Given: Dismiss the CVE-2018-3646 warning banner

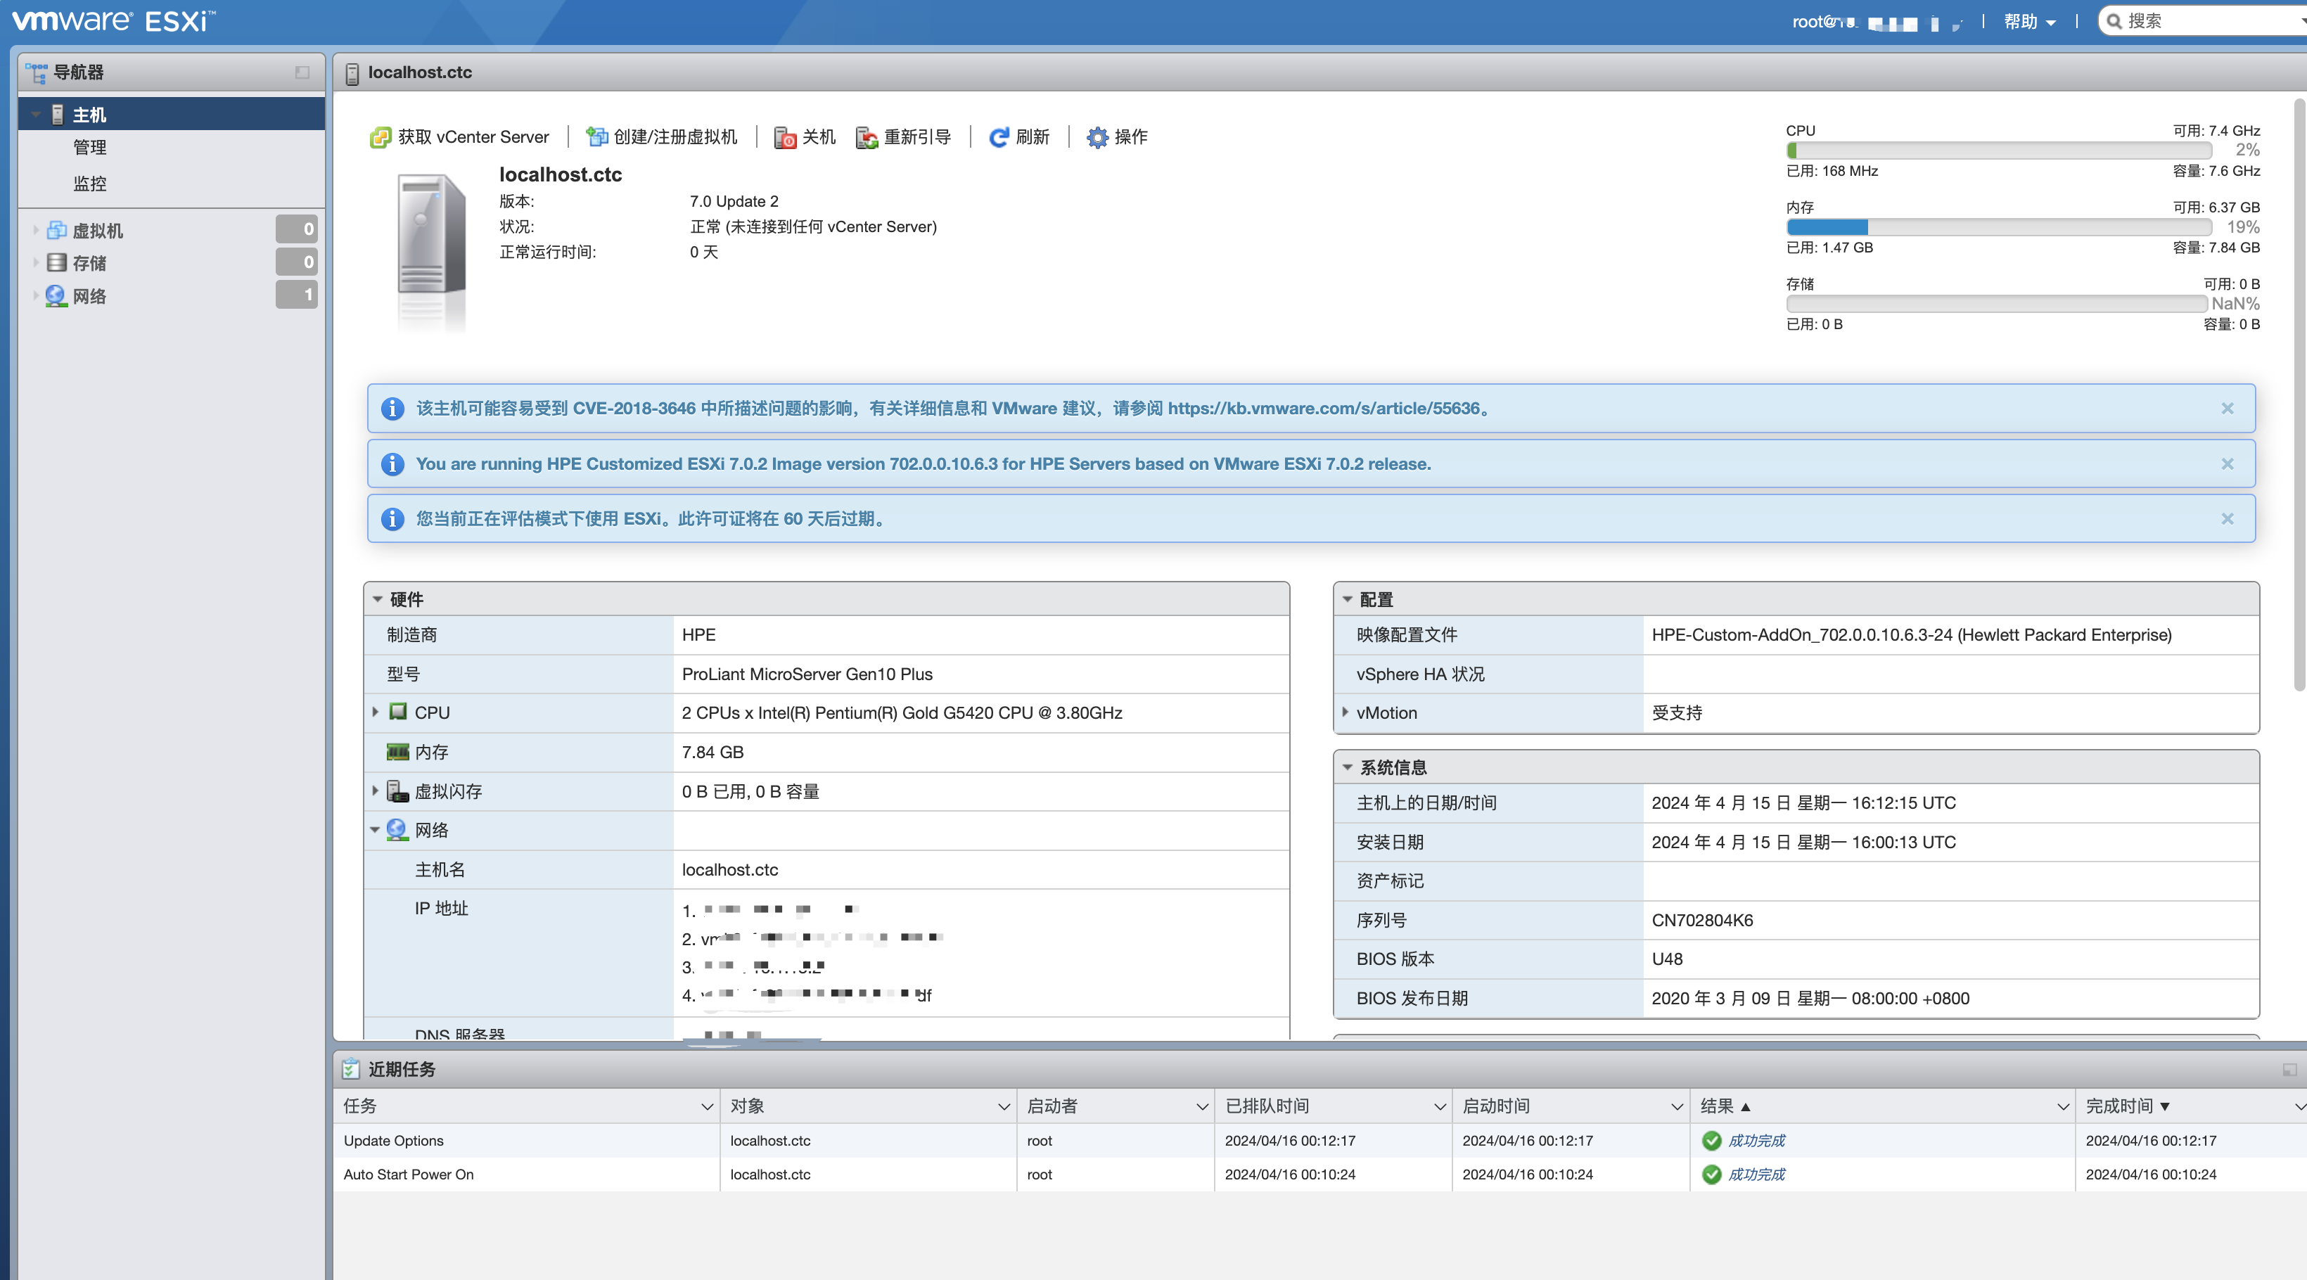Looking at the screenshot, I should pyautogui.click(x=2228, y=409).
